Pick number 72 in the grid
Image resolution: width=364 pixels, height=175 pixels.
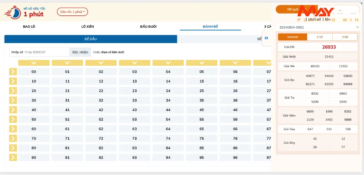pos(101,138)
